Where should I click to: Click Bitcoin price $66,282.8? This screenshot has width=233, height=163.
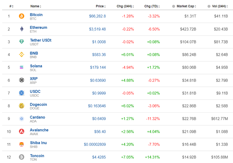pyautogui.click(x=97, y=16)
